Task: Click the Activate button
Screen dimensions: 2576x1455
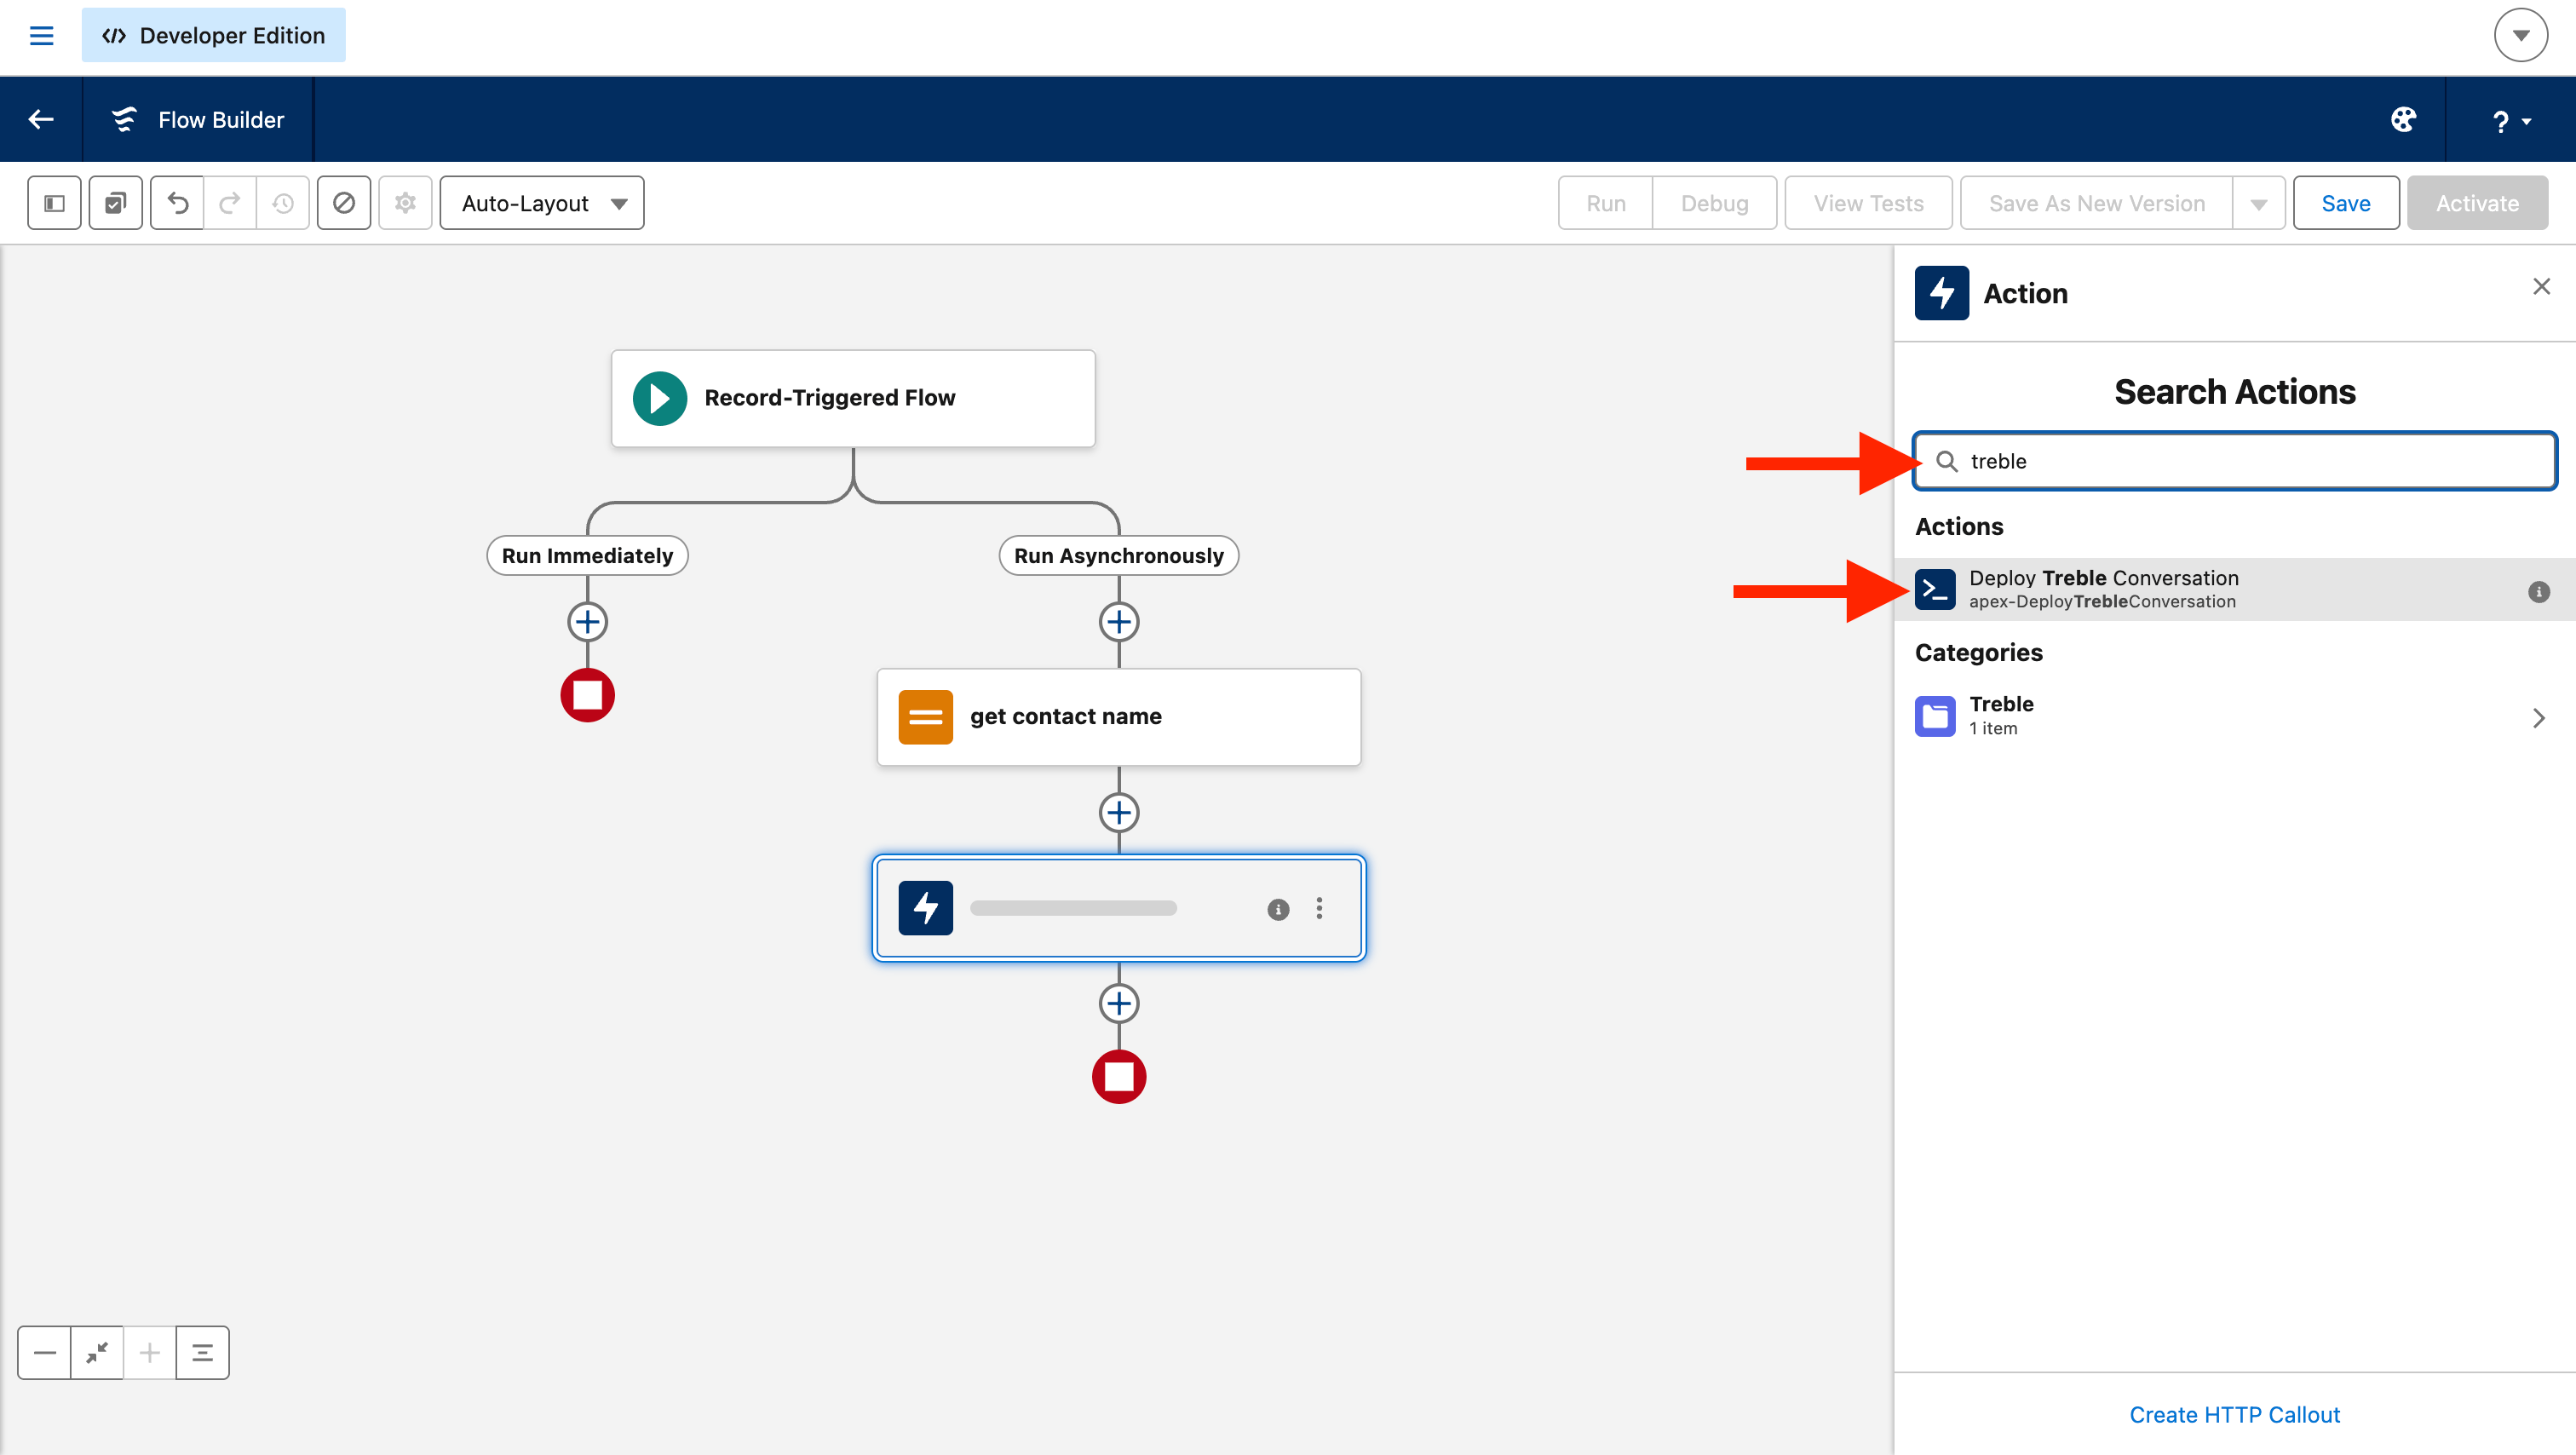Action: click(x=2477, y=203)
